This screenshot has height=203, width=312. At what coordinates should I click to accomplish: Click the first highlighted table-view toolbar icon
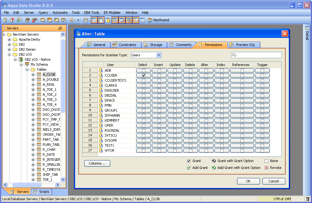94,20
